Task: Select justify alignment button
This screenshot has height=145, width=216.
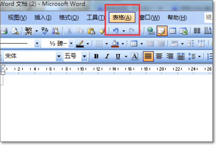Action: click(x=148, y=56)
